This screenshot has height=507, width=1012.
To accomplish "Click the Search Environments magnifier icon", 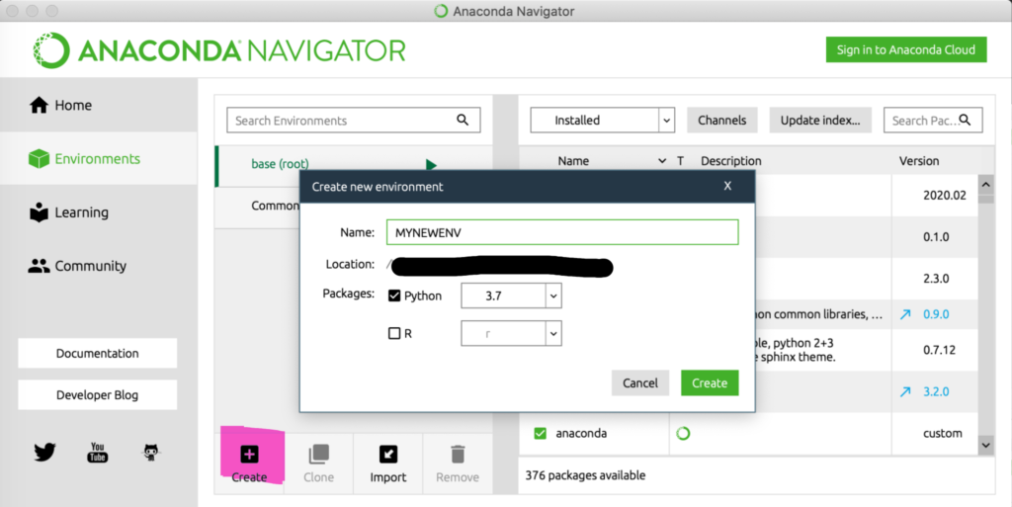I will click(463, 120).
